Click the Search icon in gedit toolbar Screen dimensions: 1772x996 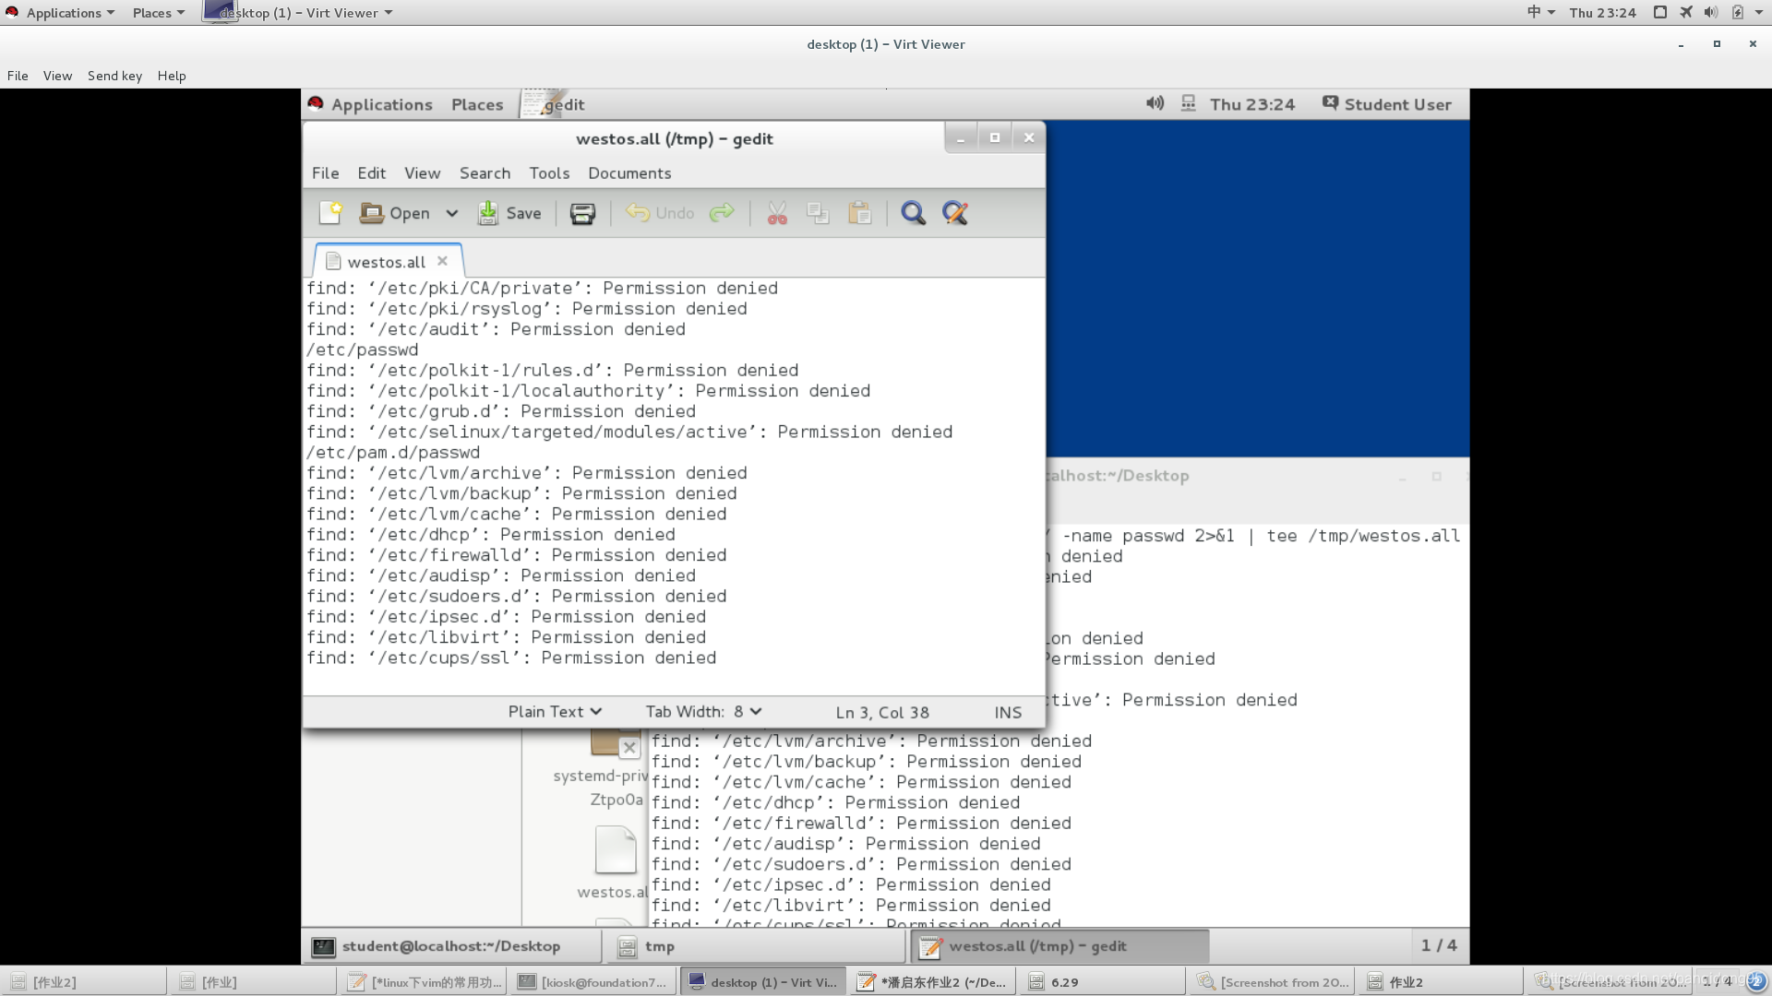tap(913, 213)
